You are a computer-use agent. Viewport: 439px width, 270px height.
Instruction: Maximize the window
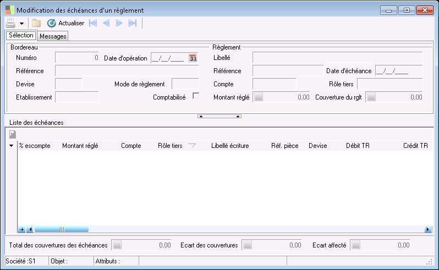(407, 10)
